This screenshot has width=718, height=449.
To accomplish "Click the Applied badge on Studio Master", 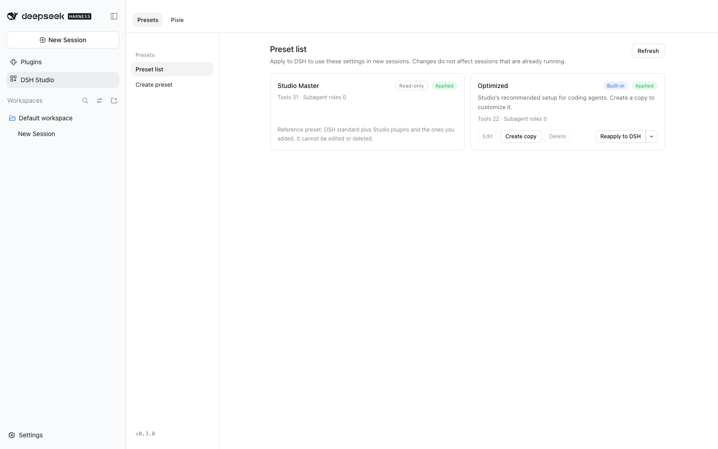I will coord(444,86).
